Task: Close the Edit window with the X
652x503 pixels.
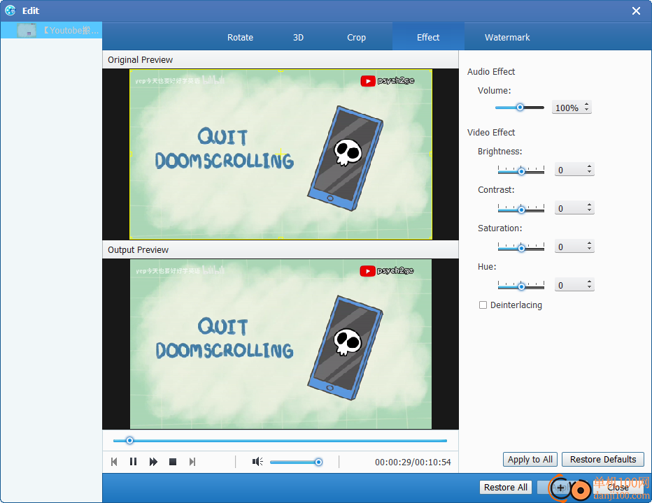Action: pos(636,10)
